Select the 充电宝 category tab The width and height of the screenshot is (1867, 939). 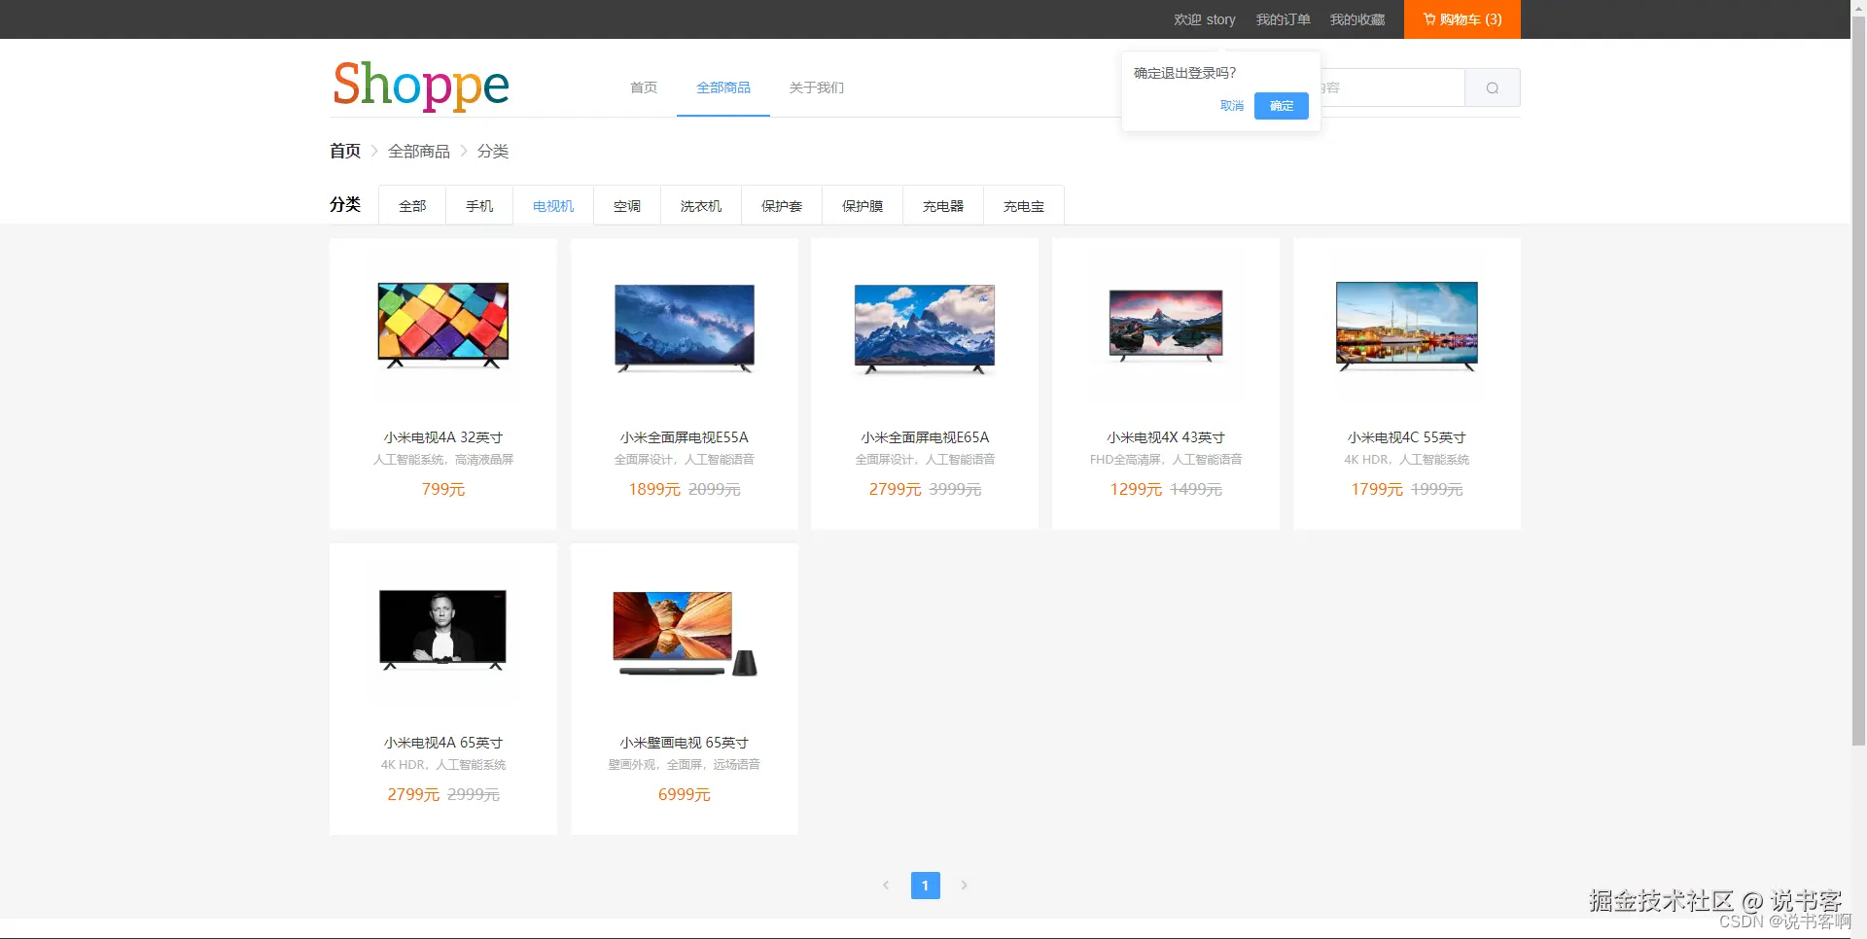click(1023, 205)
